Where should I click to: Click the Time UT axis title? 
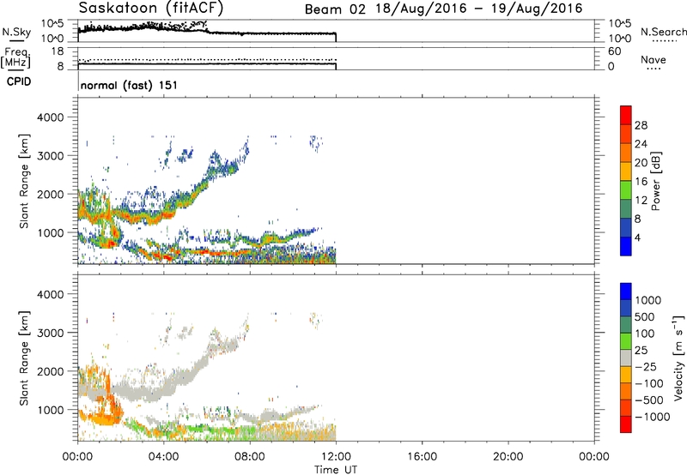tap(336, 470)
